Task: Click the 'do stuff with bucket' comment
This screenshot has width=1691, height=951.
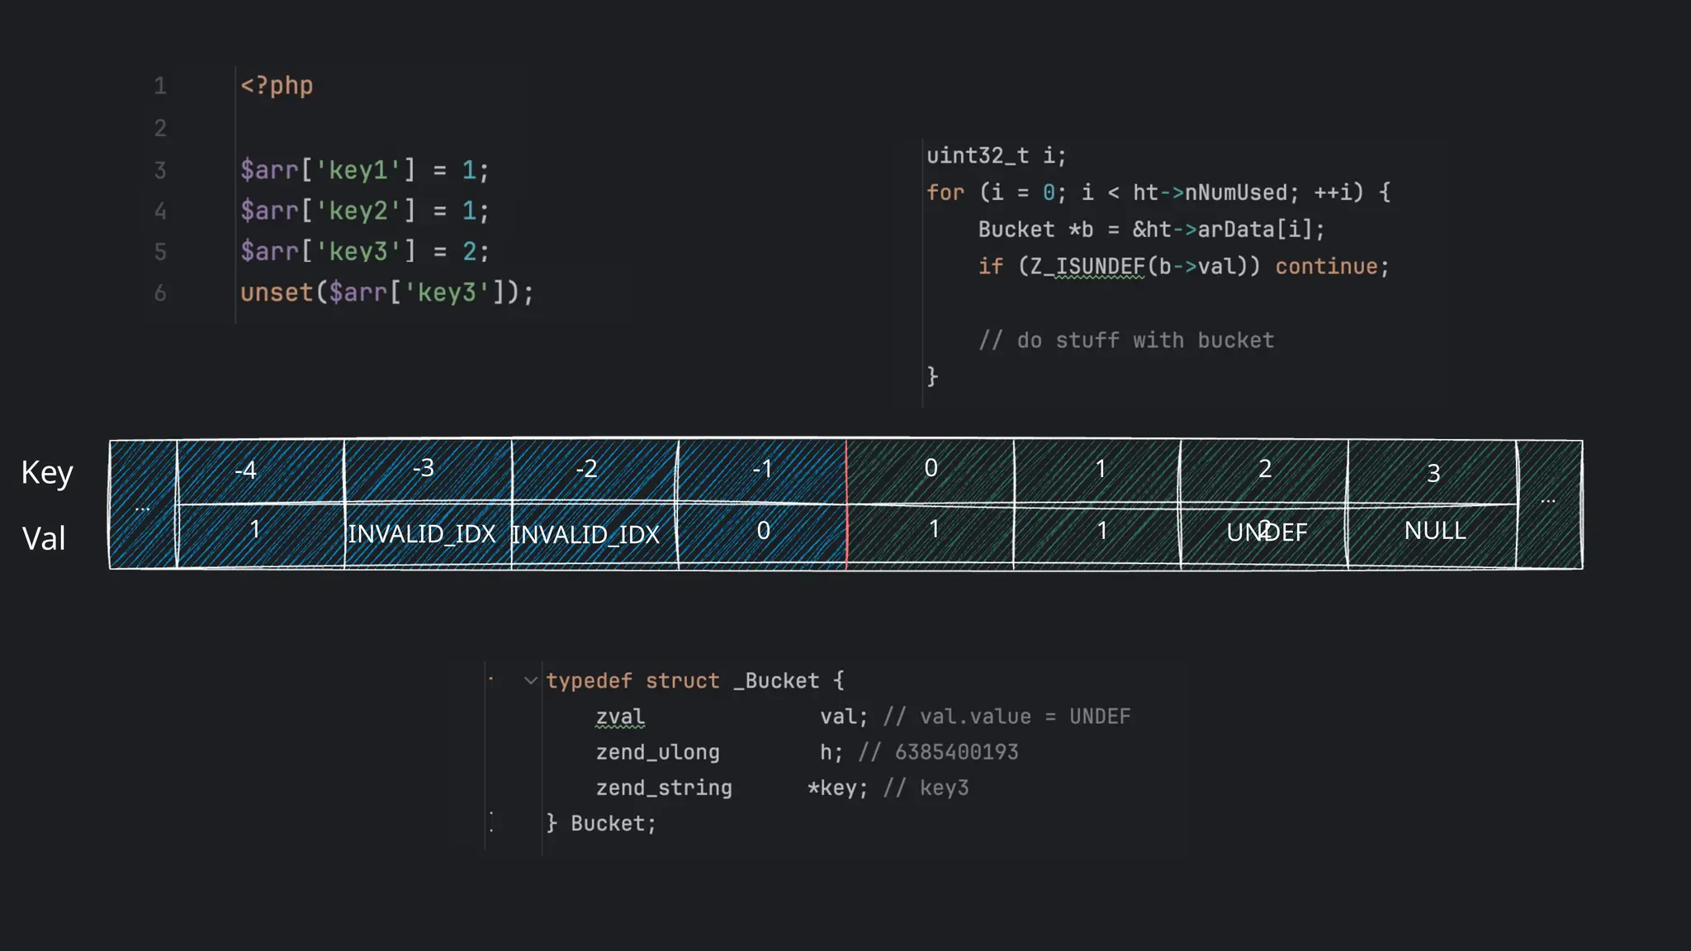Action: coord(1126,340)
